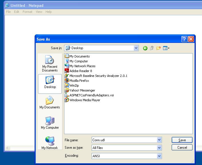
Task: Click Microsoft Baseline Security Analyzer shortcut icon
Action: (67, 75)
